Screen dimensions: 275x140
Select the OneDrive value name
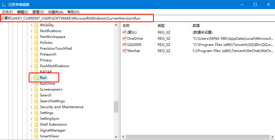(x=135, y=39)
